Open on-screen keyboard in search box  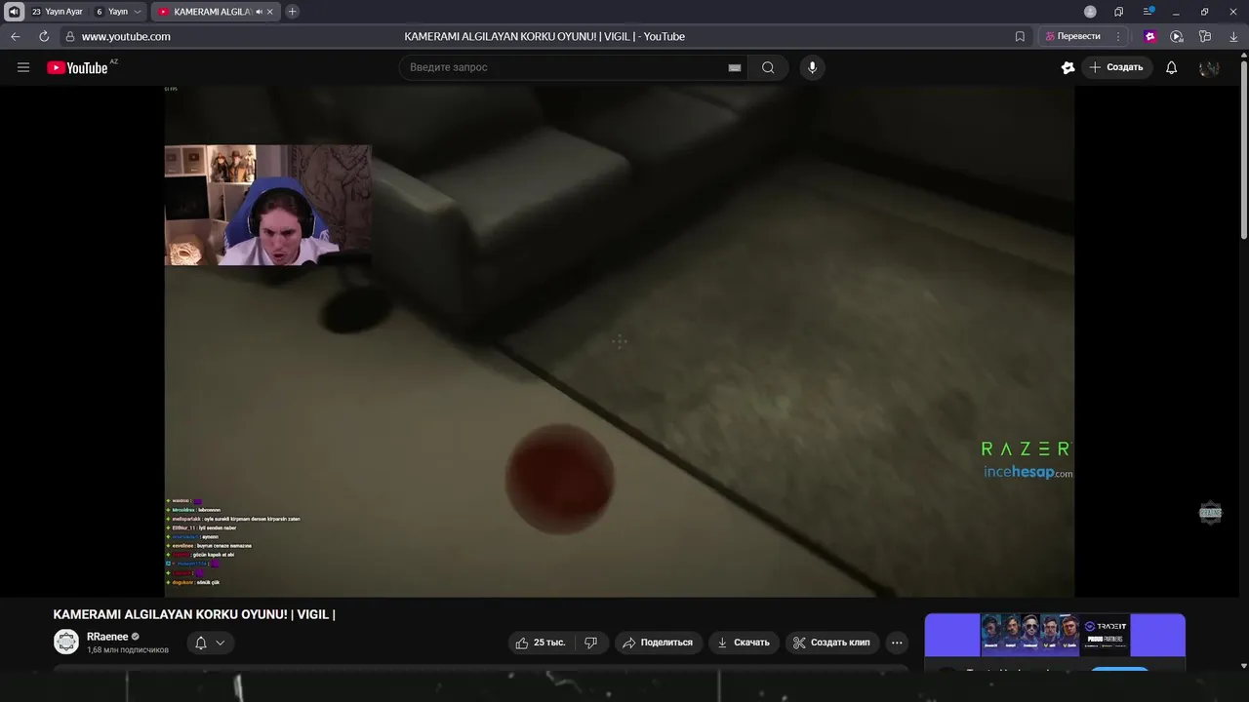point(734,67)
